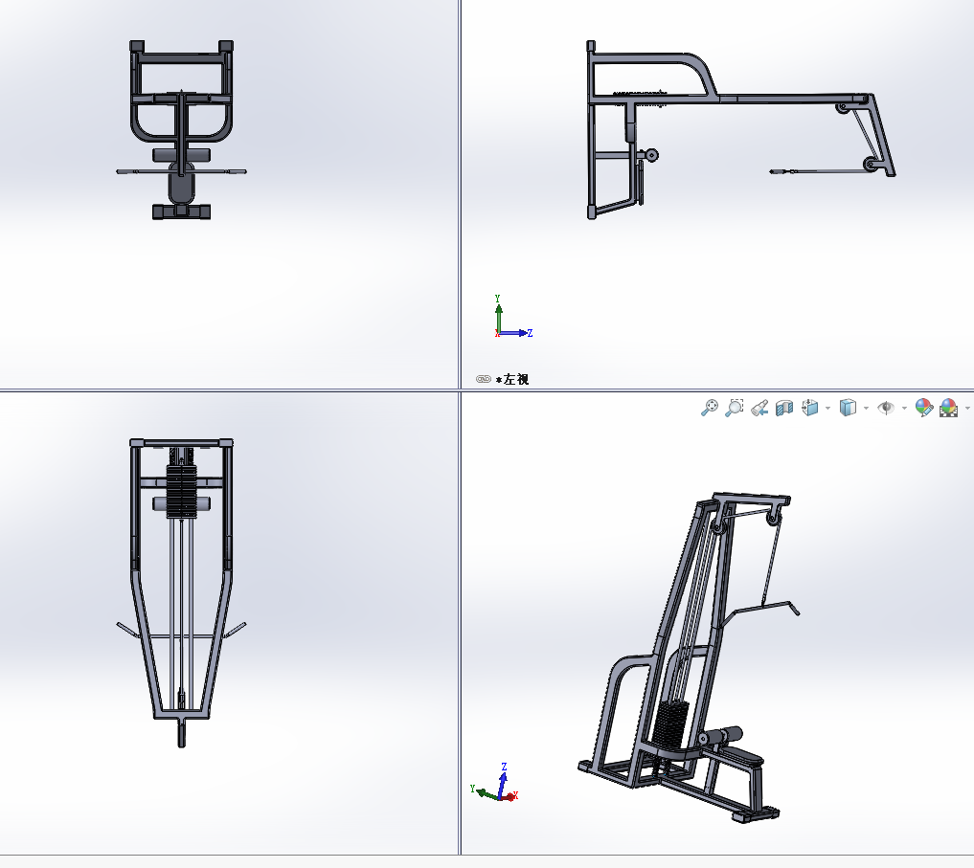974x868 pixels.
Task: Select the frame in the left side view
Action: pos(740,130)
